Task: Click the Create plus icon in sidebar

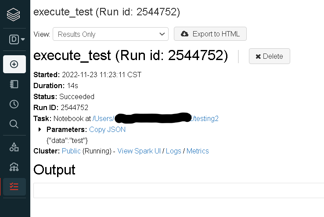Action: point(14,64)
